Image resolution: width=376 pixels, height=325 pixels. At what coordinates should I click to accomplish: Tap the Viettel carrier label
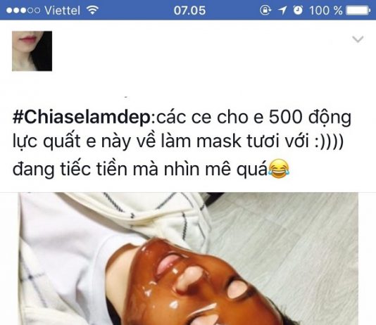point(63,11)
